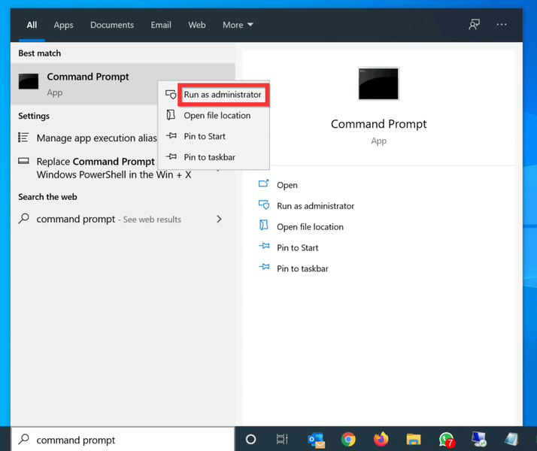The height and width of the screenshot is (451, 537).
Task: Click the shield icon beside context menu Run as administrator
Action: click(x=171, y=95)
